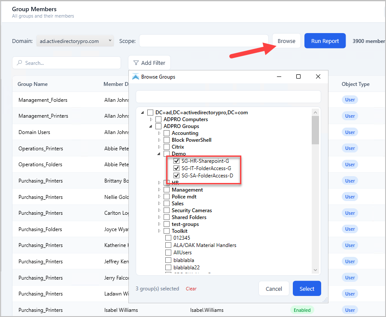The width and height of the screenshot is (386, 317).
Task: Tick the AllUsers group checkbox
Action: pos(168,253)
